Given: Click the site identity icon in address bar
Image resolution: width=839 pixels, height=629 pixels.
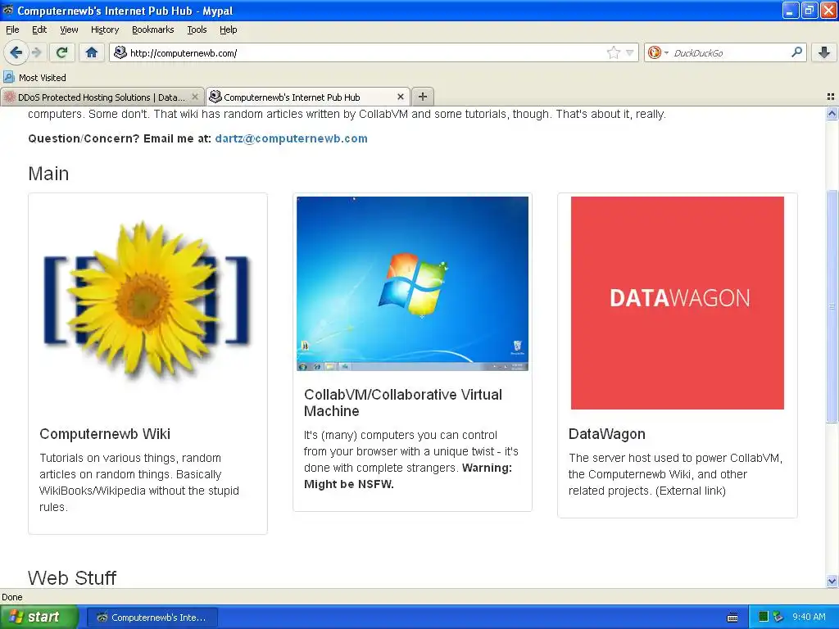Looking at the screenshot, I should pos(120,52).
